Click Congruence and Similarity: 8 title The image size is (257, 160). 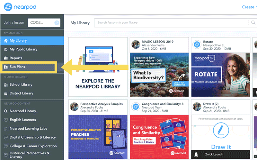click(163, 104)
